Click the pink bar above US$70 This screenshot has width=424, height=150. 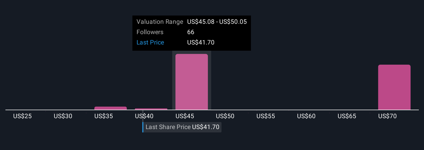(x=394, y=87)
